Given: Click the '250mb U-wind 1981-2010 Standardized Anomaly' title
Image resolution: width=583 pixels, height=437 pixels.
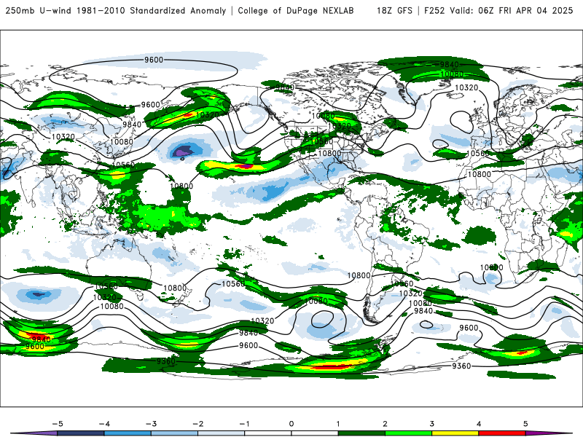Looking at the screenshot, I should click(x=116, y=10).
